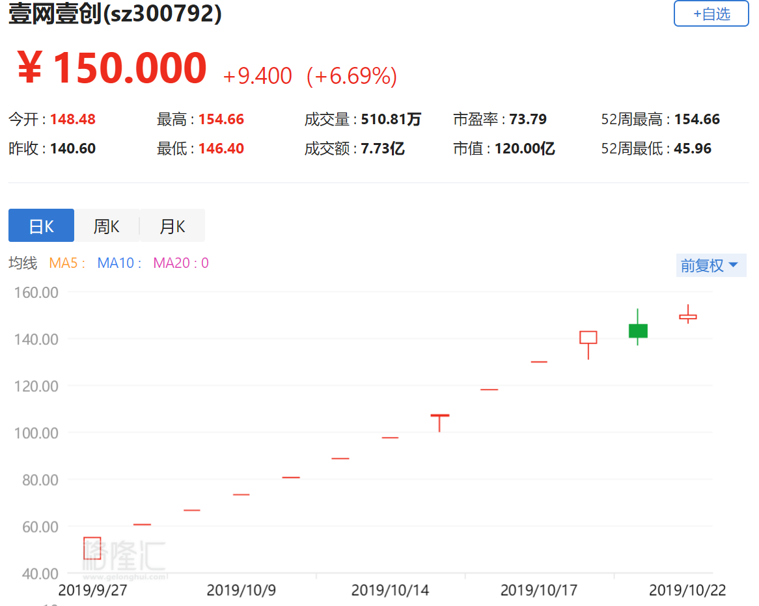The height and width of the screenshot is (606, 759).
Task: Click the percent change (+6.69%)
Action: pos(352,76)
